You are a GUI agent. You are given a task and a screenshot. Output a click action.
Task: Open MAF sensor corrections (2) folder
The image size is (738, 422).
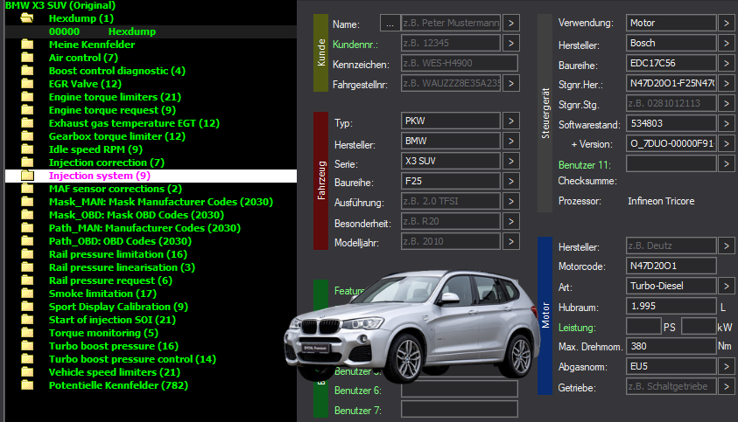coord(116,189)
